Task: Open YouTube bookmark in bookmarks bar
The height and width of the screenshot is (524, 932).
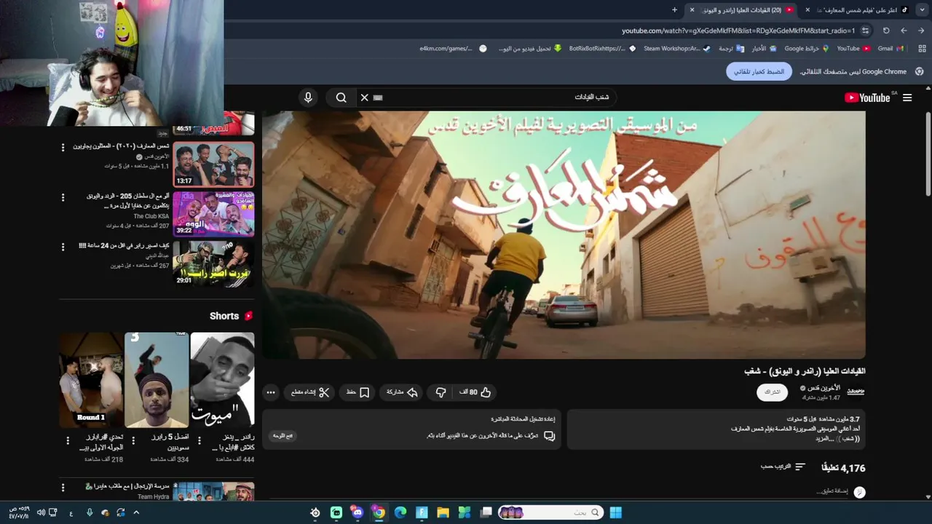Action: click(853, 48)
